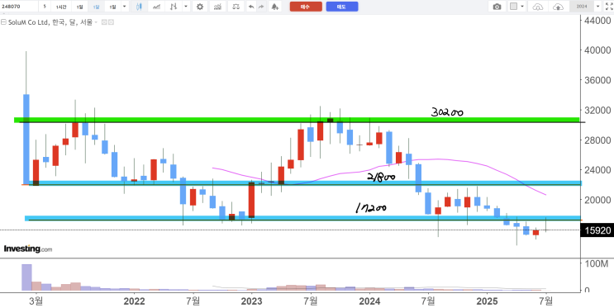Toggle fullscreen chart mode
This screenshot has height=308, width=614.
[607, 7]
